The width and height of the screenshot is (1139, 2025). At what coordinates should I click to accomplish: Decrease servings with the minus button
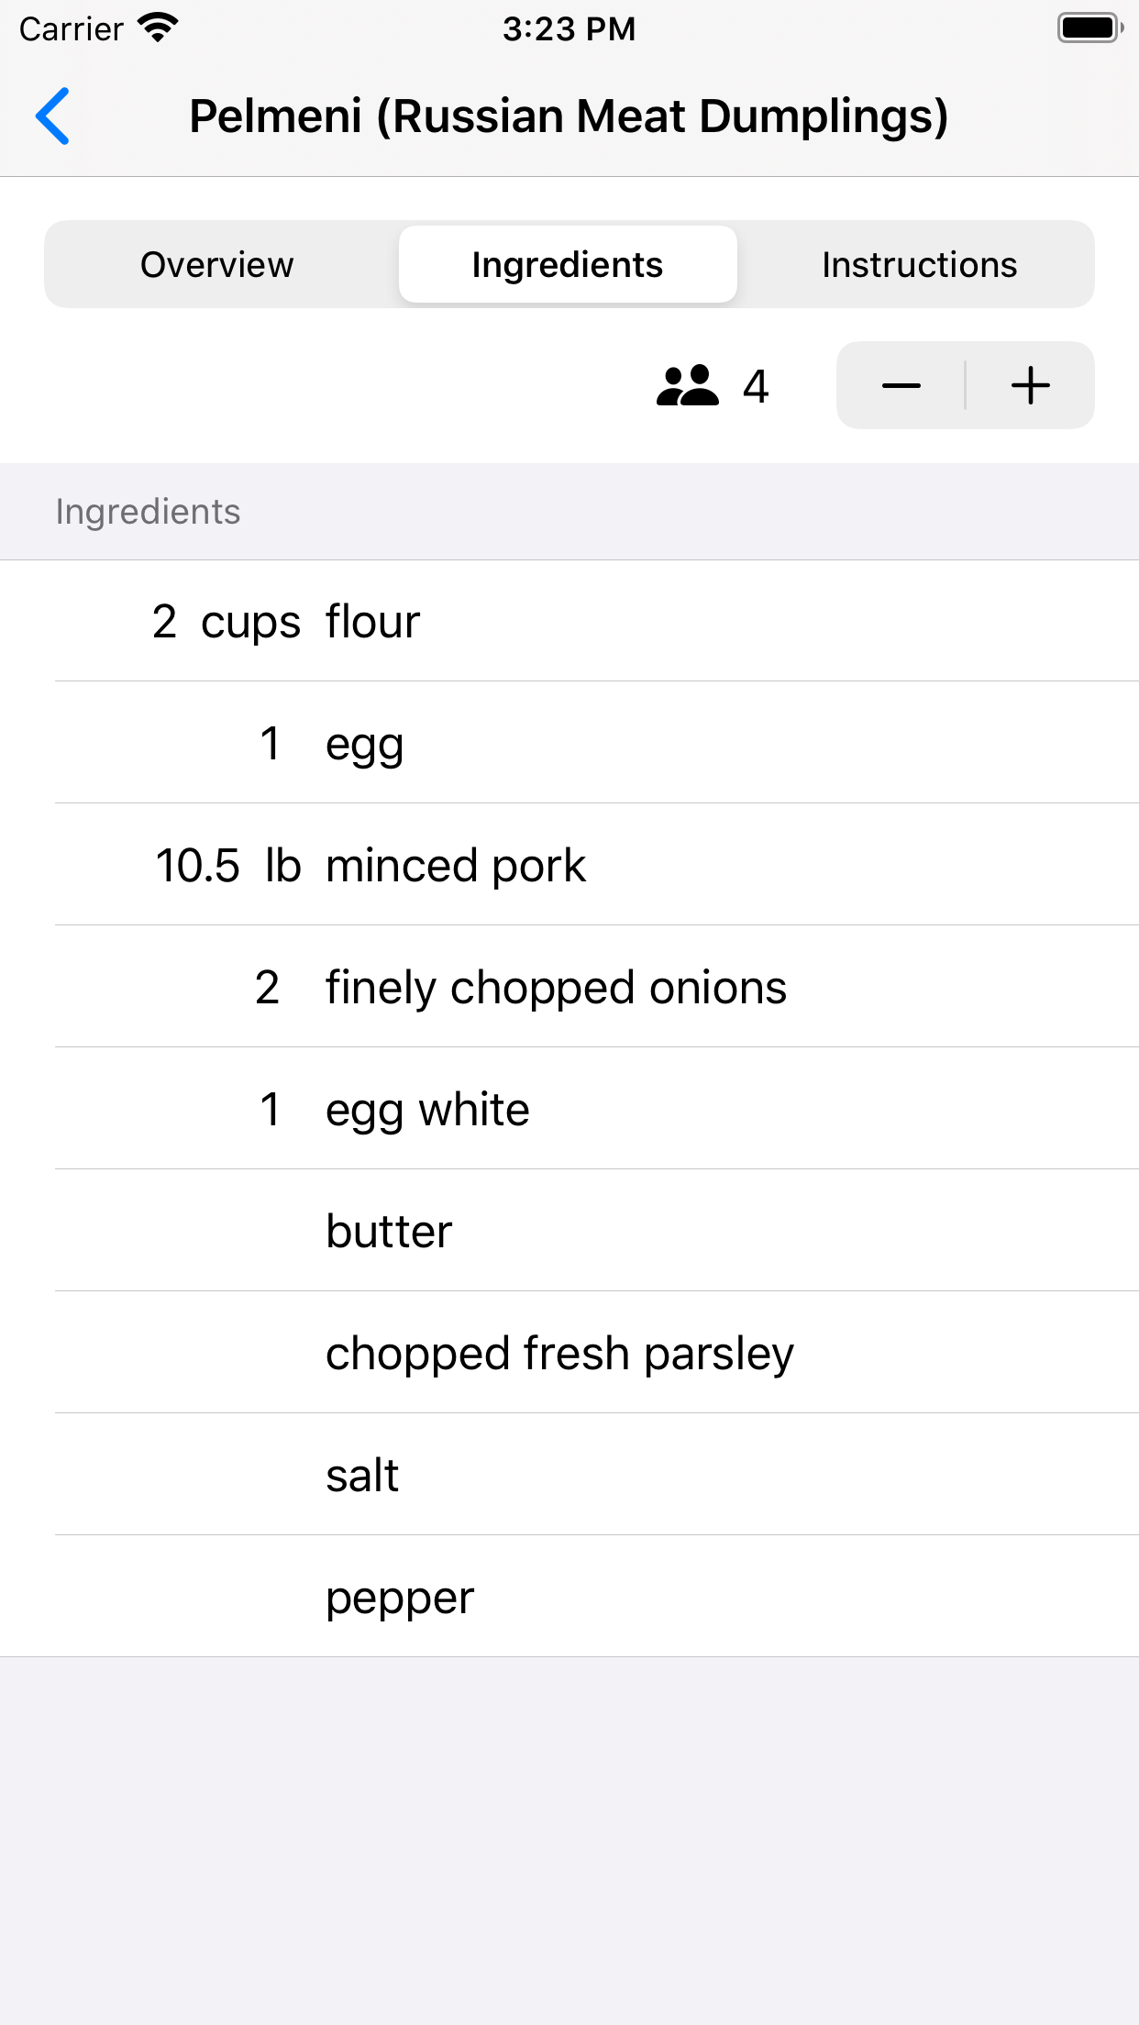(x=901, y=386)
